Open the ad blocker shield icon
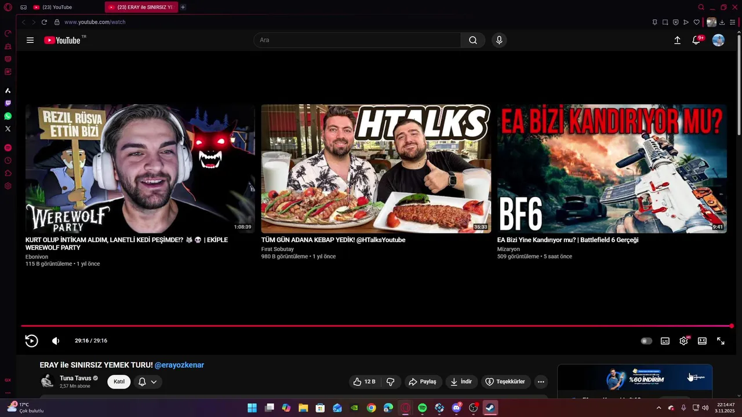Screen dimensions: 742x417 click(675, 22)
